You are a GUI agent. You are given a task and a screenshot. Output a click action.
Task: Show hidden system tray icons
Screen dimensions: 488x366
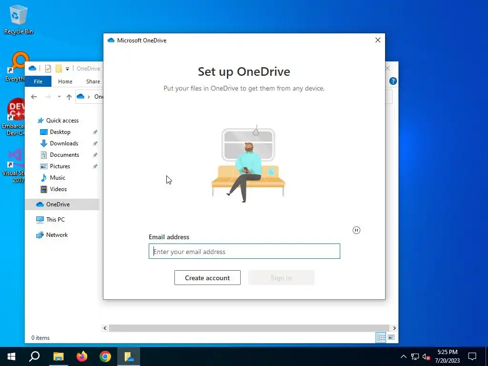tap(403, 356)
